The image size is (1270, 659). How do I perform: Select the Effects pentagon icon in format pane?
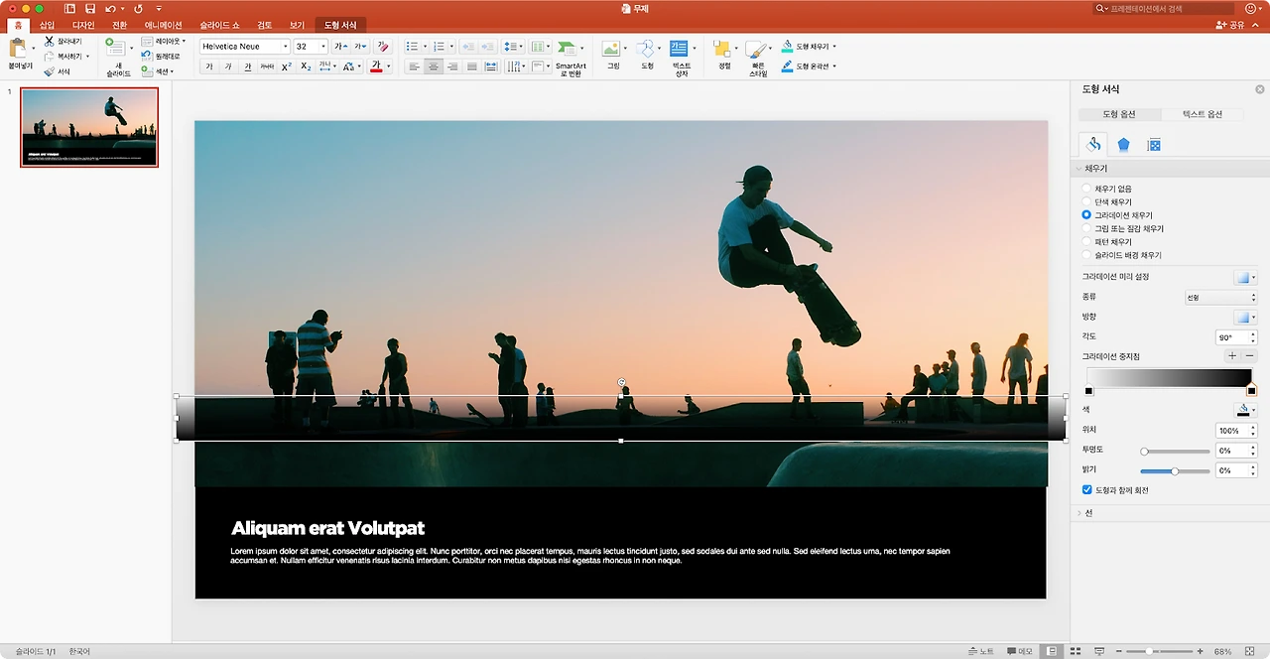pos(1123,145)
